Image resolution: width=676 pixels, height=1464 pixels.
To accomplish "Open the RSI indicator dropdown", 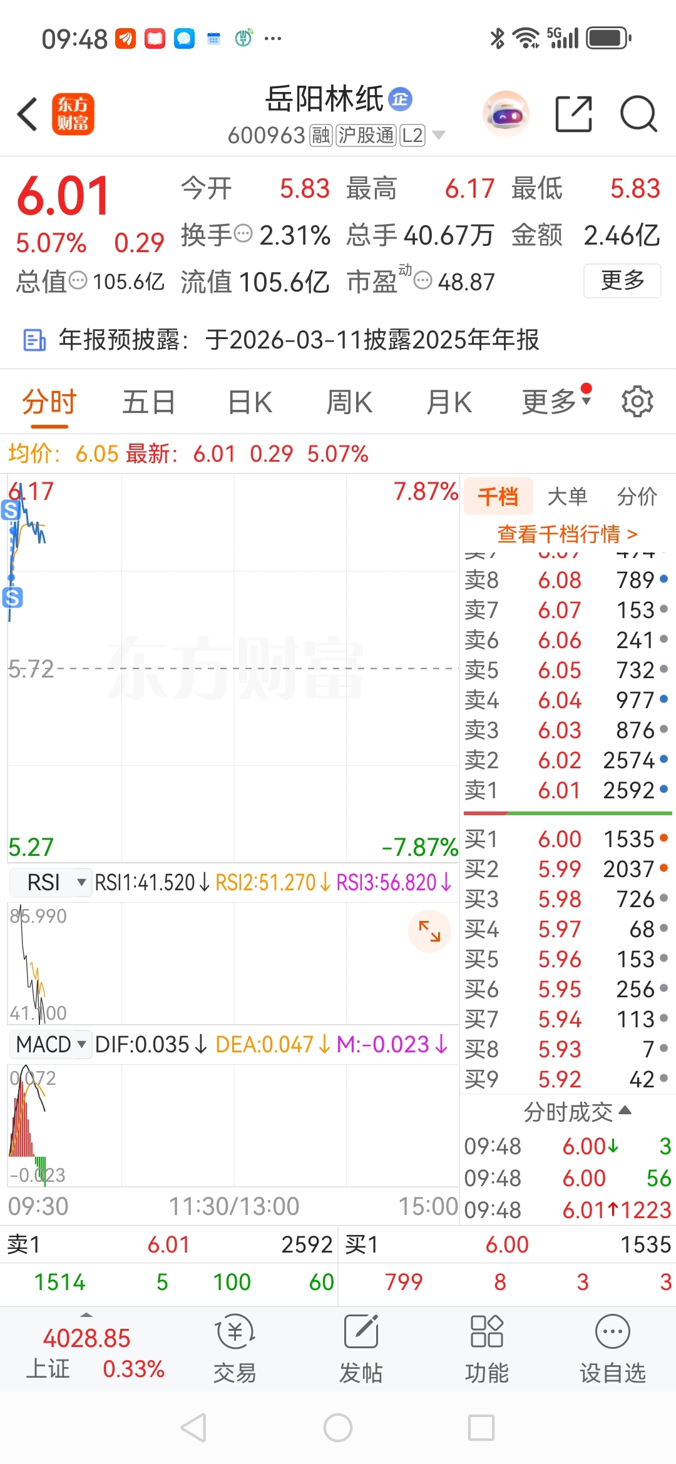I will (51, 882).
